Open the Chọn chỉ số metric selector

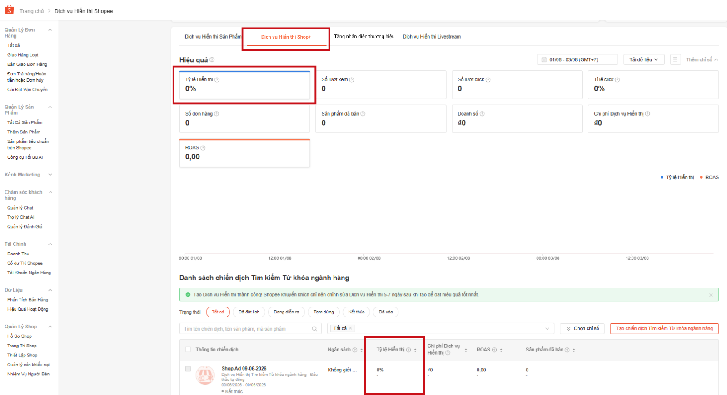(583, 329)
